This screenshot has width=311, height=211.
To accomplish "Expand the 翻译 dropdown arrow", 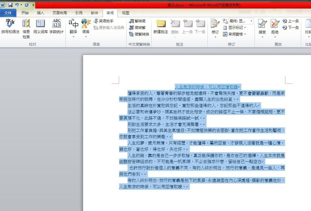I will [x=73, y=37].
